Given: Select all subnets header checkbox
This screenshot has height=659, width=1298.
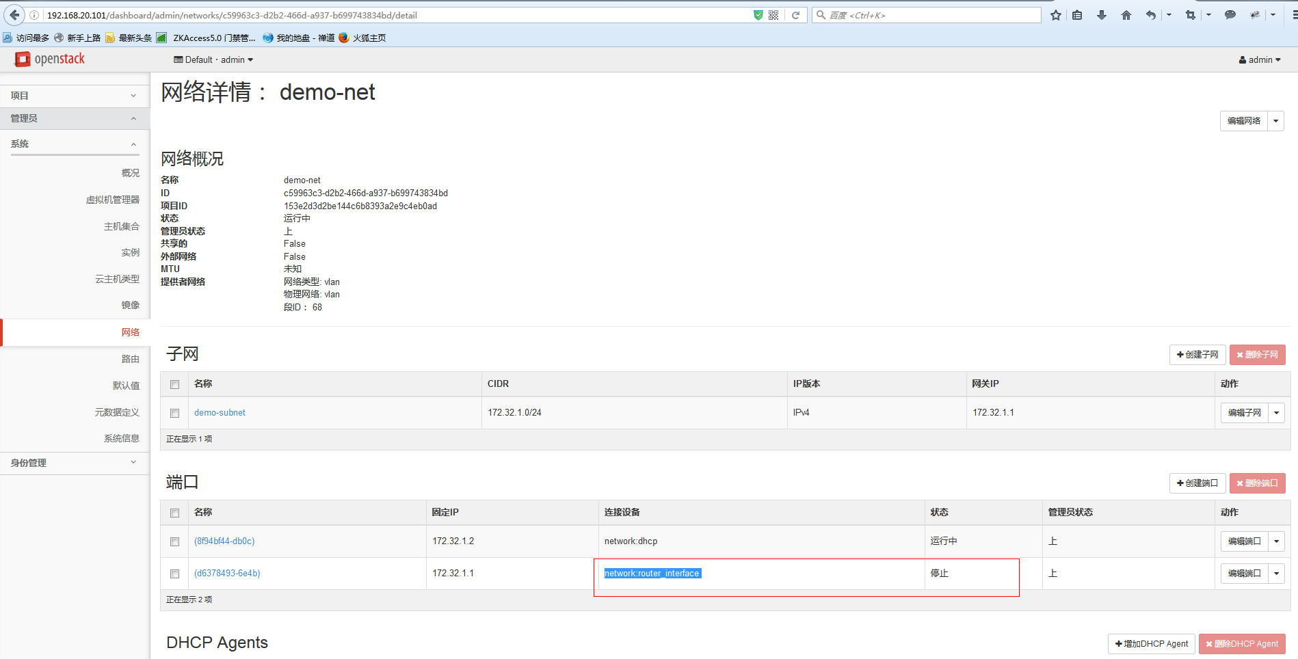Looking at the screenshot, I should 175,385.
